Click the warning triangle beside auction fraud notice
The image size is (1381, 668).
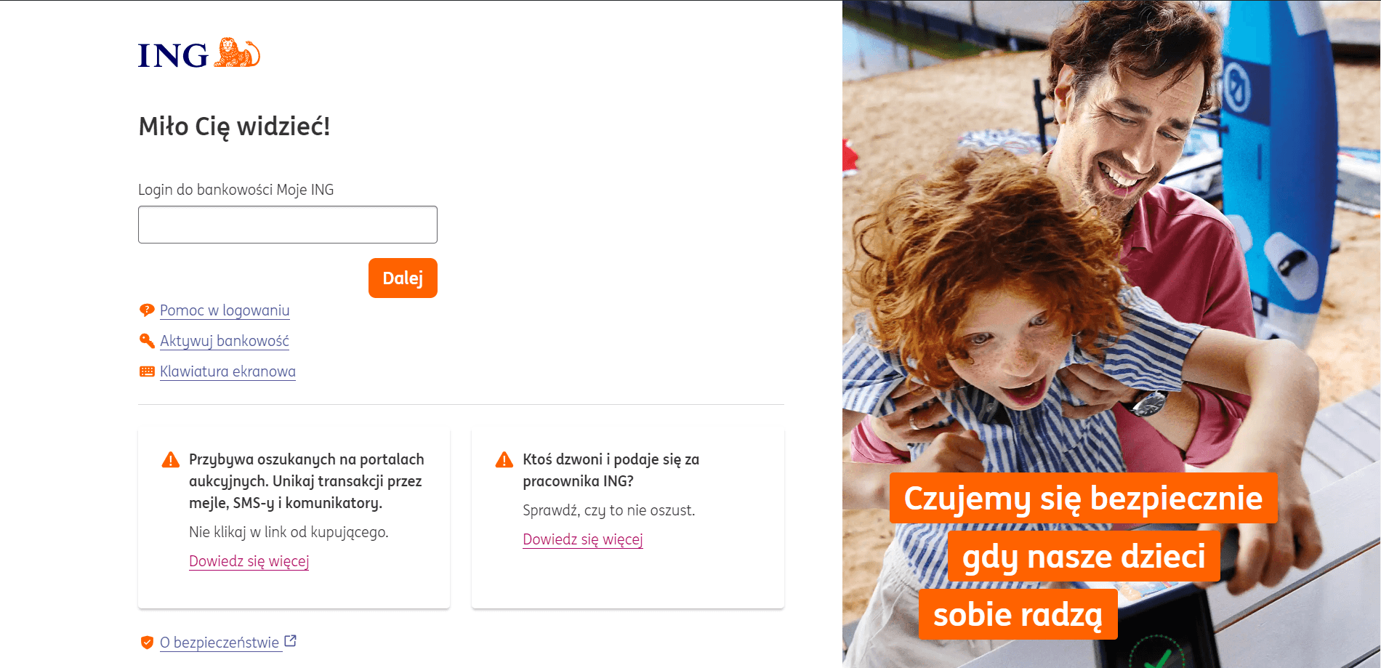(x=170, y=459)
